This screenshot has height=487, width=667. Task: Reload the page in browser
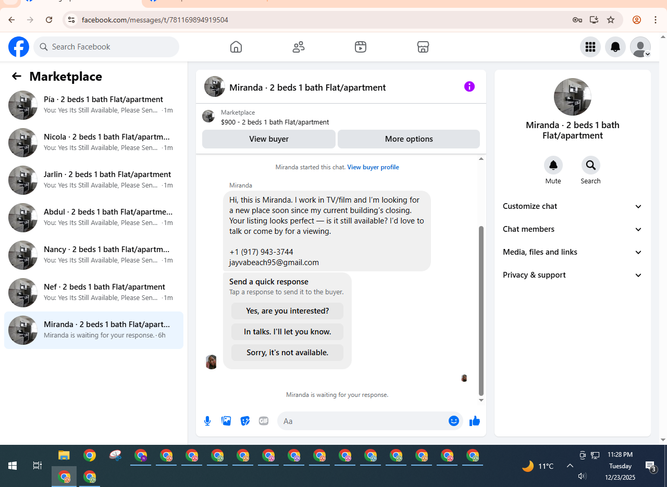[x=49, y=20]
